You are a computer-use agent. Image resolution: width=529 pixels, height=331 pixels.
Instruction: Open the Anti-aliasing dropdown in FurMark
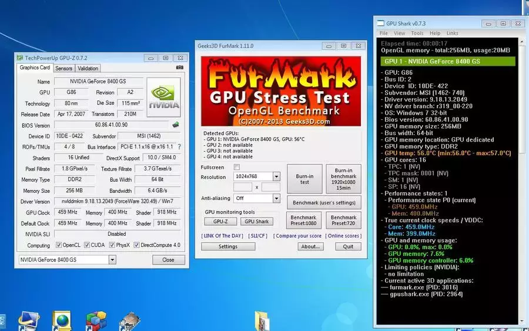point(276,198)
